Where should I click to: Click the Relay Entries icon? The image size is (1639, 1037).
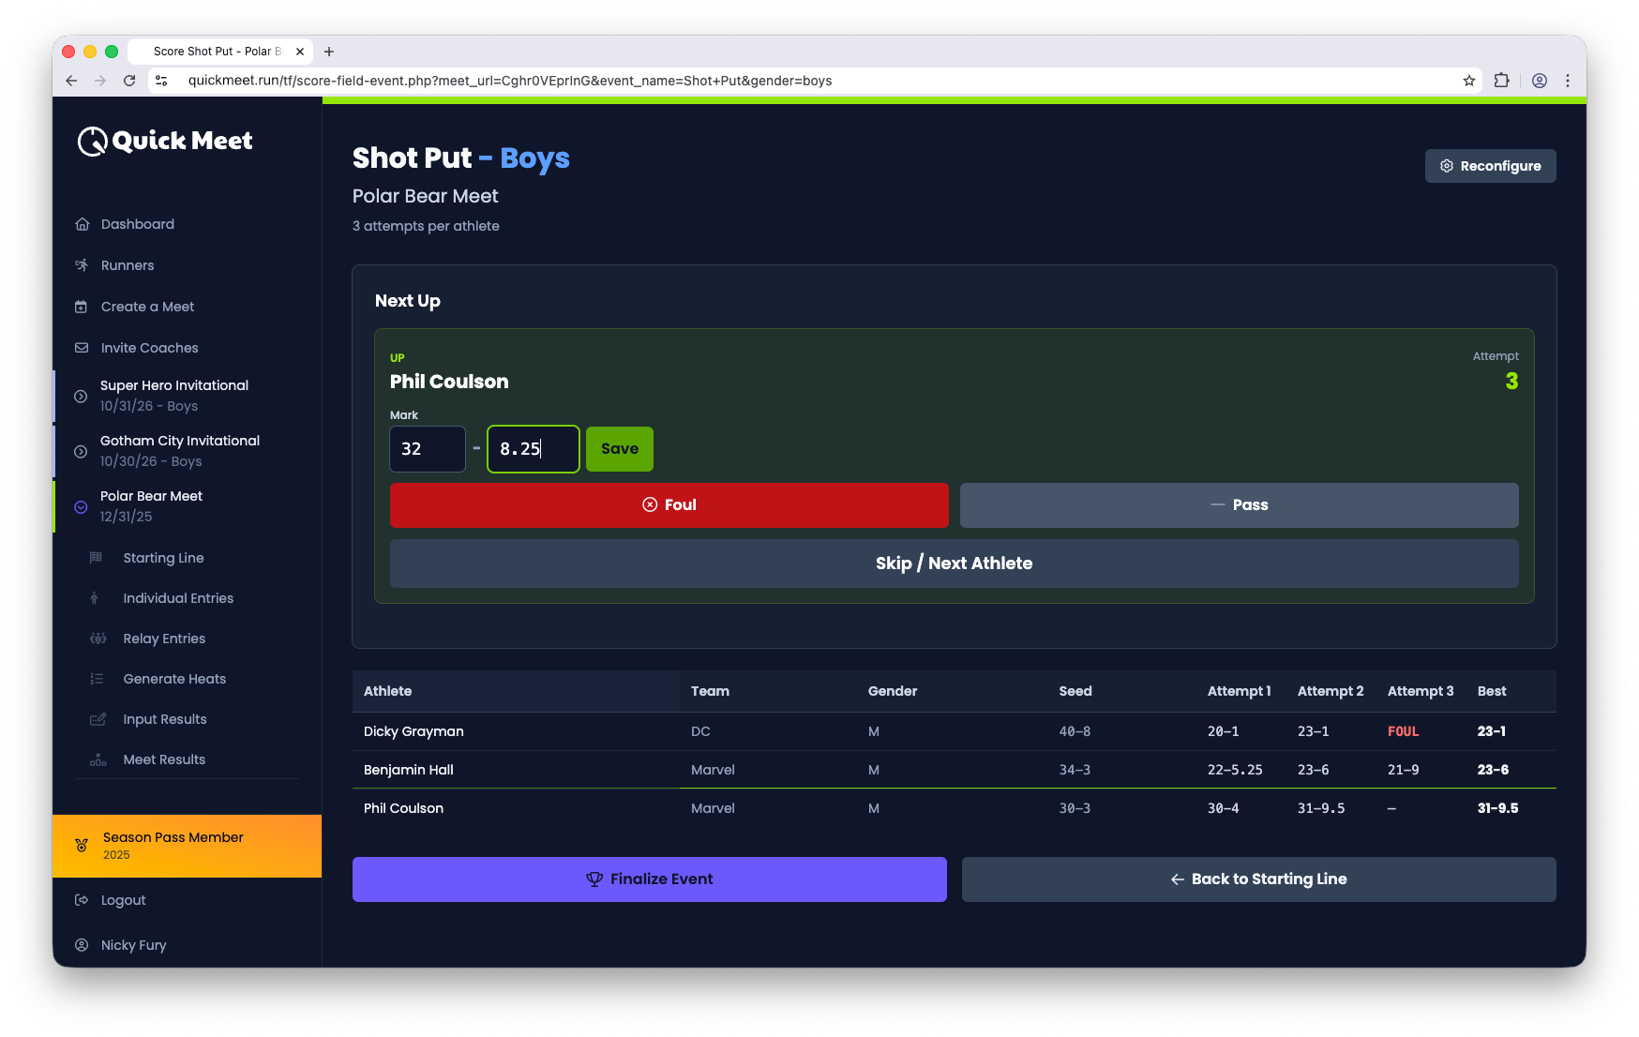coord(98,639)
